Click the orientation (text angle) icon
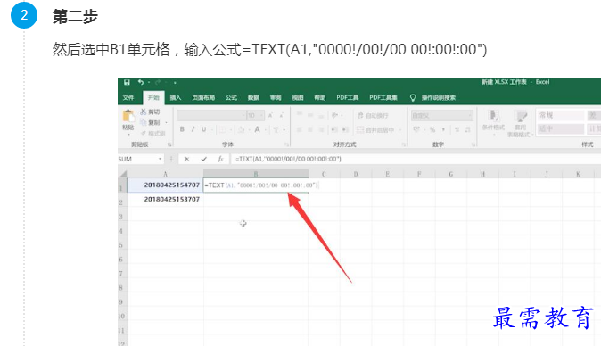Screen dimensions: 601x346 tap(334, 115)
